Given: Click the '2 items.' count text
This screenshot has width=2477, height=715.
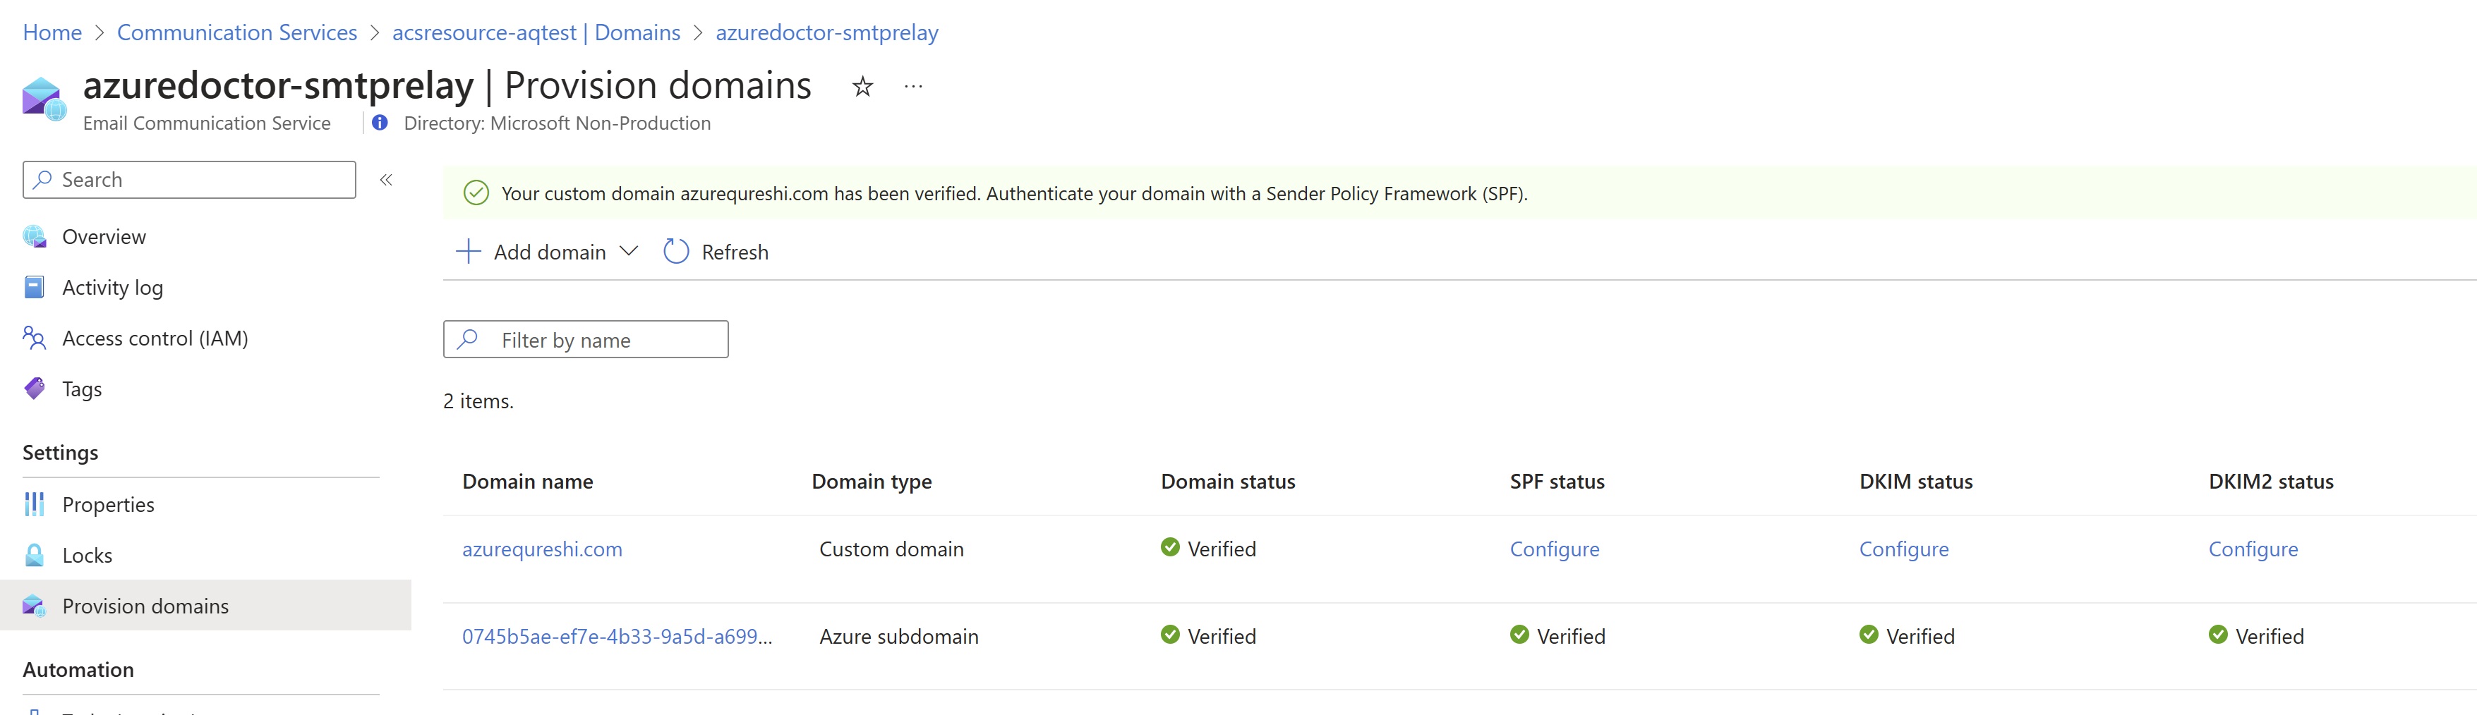Looking at the screenshot, I should click(478, 401).
